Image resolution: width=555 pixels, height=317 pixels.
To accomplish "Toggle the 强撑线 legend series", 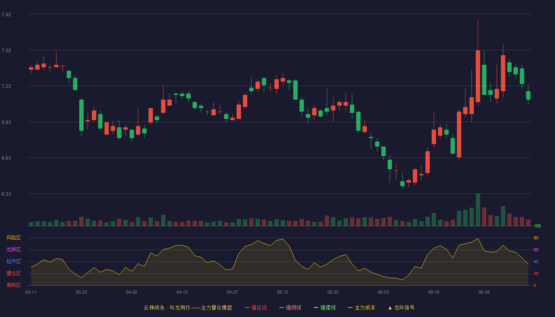I will pyautogui.click(x=325, y=307).
